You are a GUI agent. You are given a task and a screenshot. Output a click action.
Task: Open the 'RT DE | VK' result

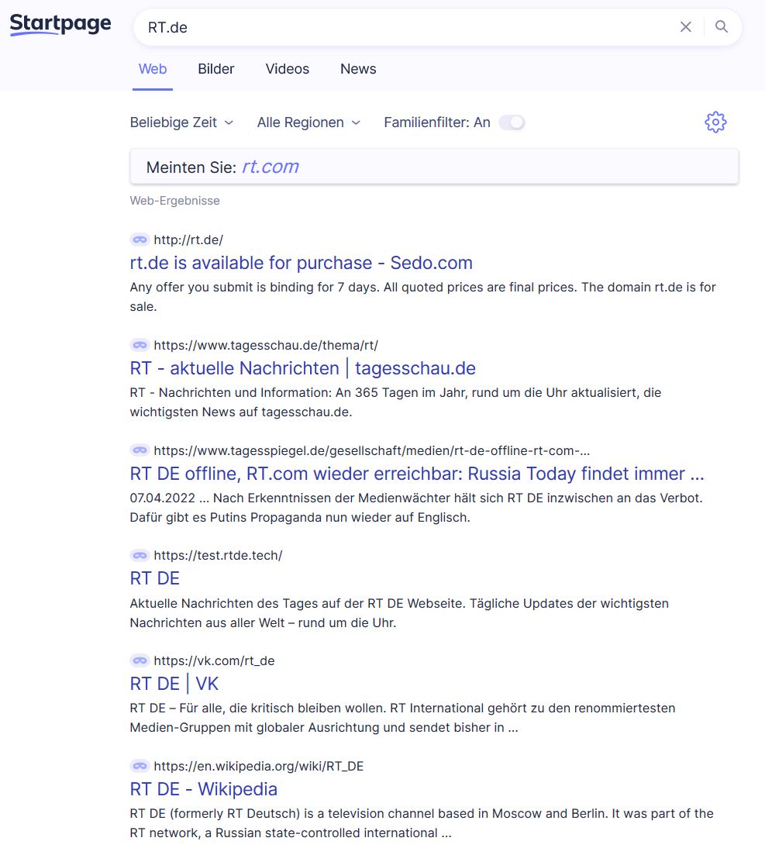click(174, 684)
